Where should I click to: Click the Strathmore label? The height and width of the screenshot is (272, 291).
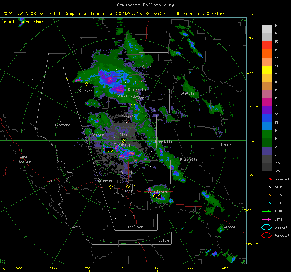click(x=157, y=191)
